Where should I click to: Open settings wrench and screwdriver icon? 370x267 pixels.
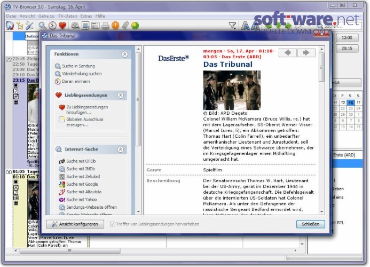pyautogui.click(x=30, y=26)
